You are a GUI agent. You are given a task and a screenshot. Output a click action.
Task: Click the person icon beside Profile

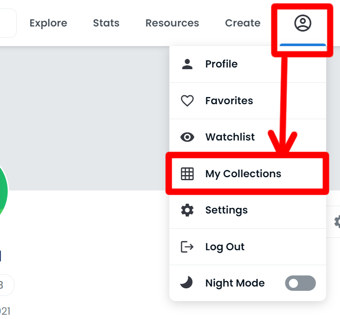coord(188,64)
